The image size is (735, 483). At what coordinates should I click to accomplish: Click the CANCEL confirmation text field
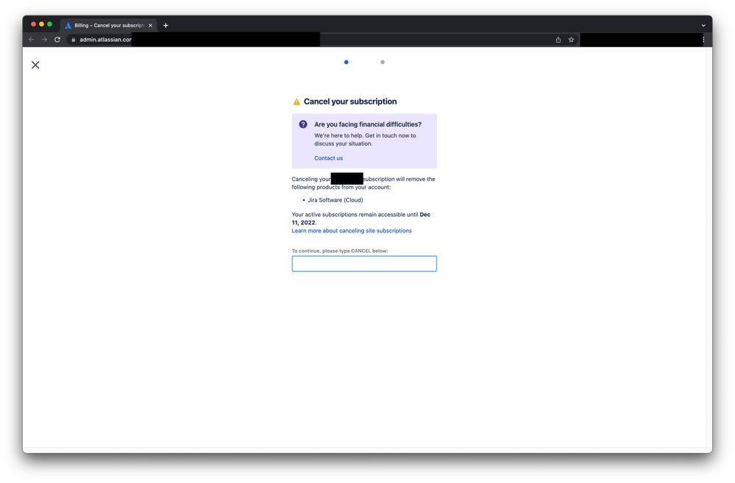(x=364, y=263)
